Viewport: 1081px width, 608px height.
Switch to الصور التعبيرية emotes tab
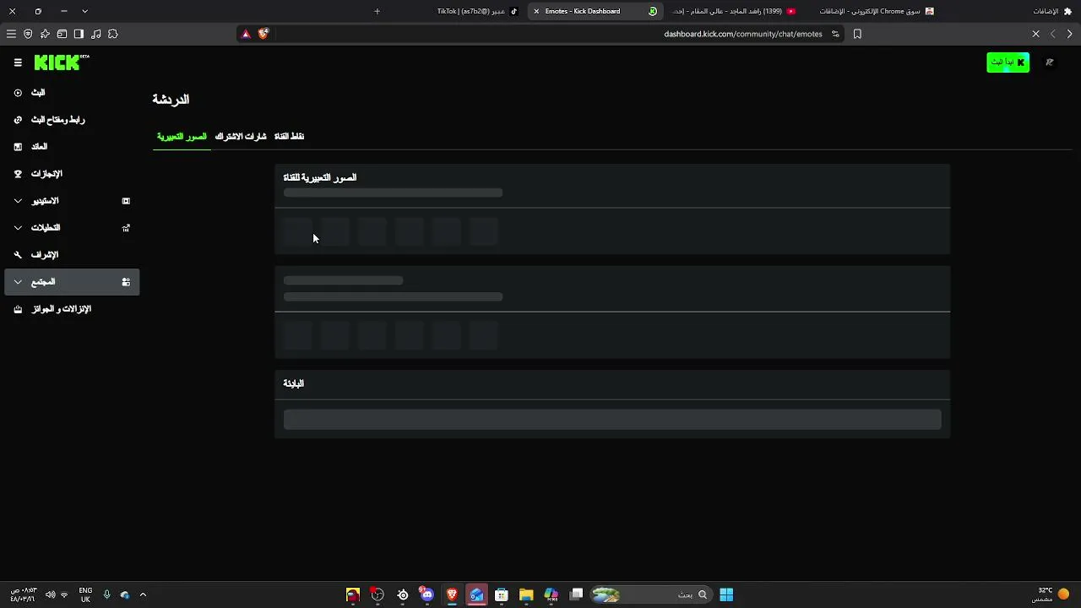[182, 137]
